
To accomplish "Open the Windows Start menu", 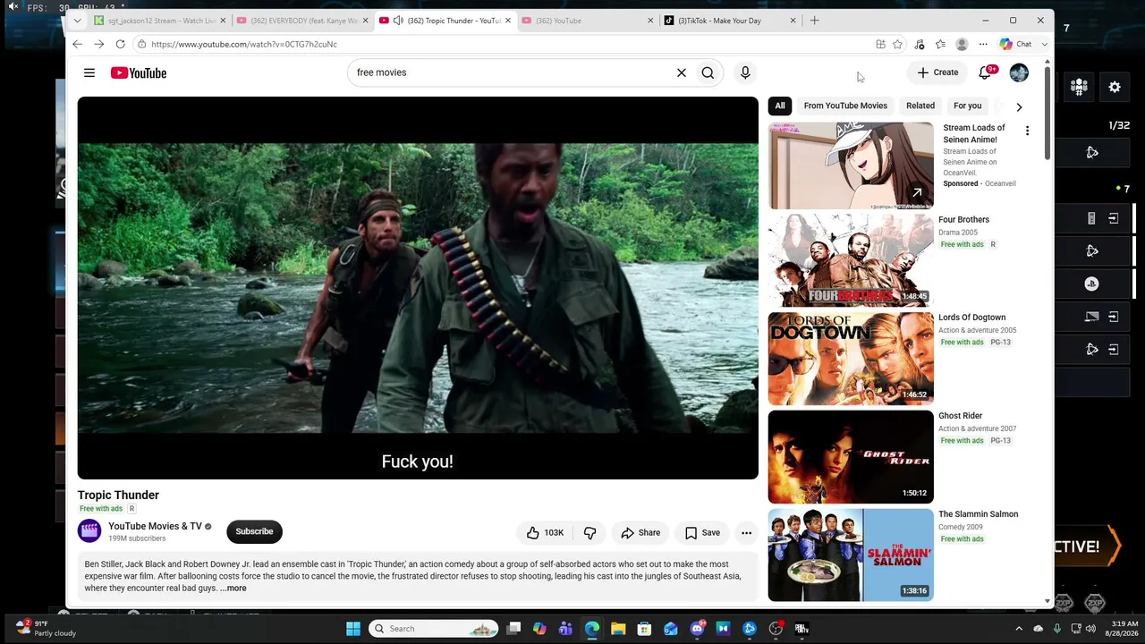I will click(x=353, y=629).
